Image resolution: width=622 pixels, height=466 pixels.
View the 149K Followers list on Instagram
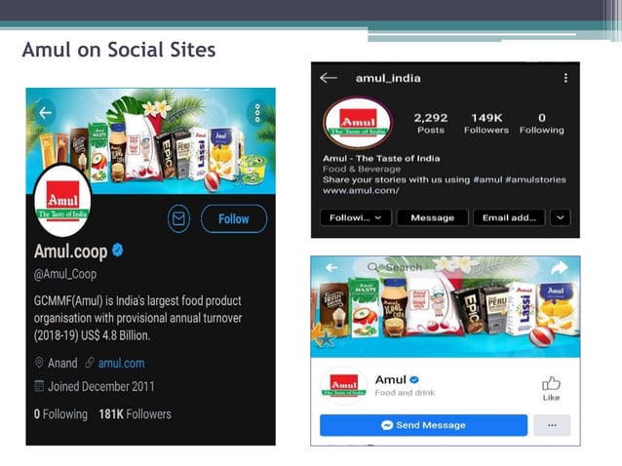tap(486, 124)
